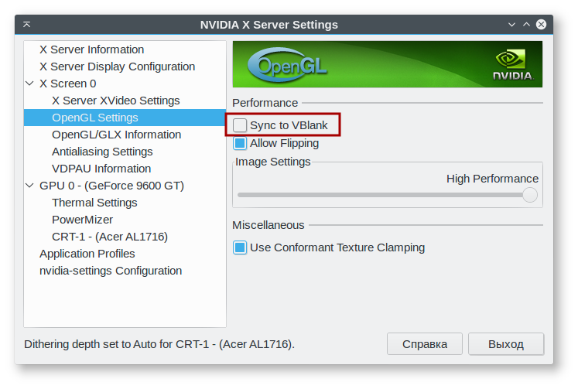Click the Выход quit button
Viewport: 578px width, 389px height.
tap(506, 344)
